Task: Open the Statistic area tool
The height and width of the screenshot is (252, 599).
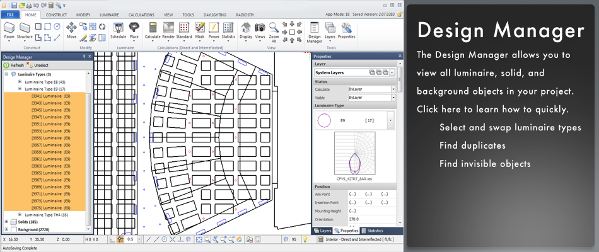Action: tap(228, 30)
